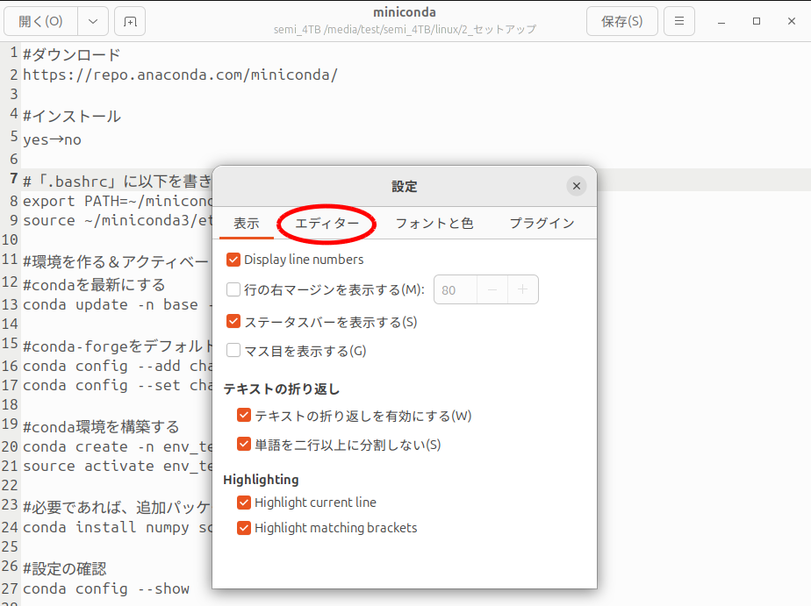The width and height of the screenshot is (811, 606).
Task: Click the #インストール line
Action: 72,116
